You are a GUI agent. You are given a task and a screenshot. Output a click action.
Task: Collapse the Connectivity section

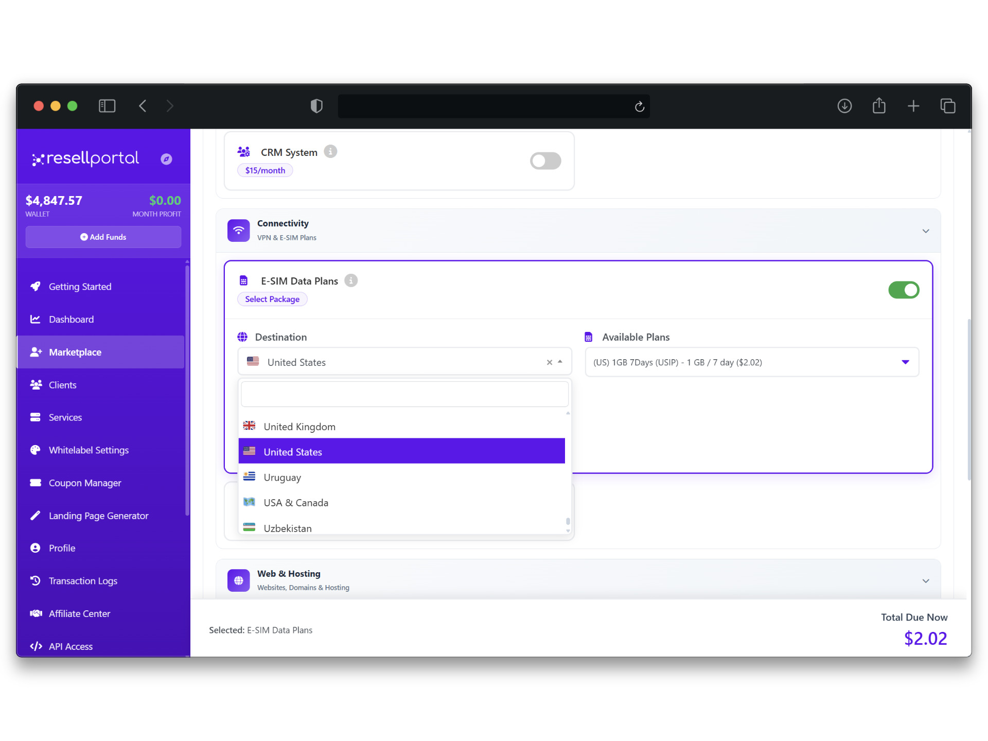click(x=925, y=231)
